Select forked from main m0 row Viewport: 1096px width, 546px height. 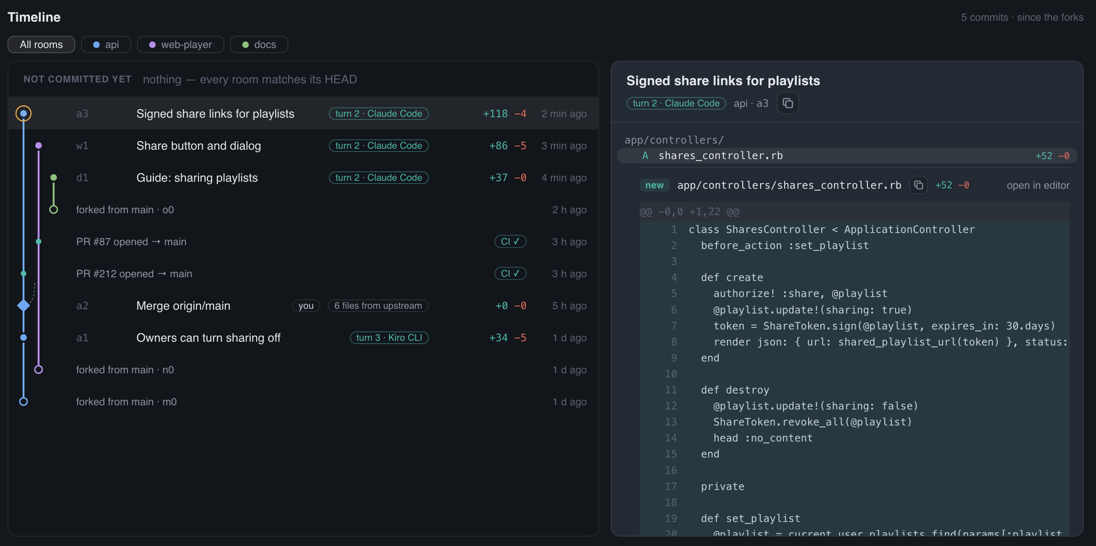coord(303,401)
